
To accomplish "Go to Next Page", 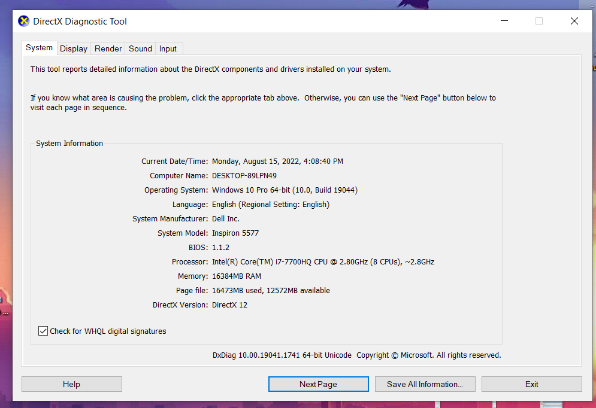I will pyautogui.click(x=319, y=384).
